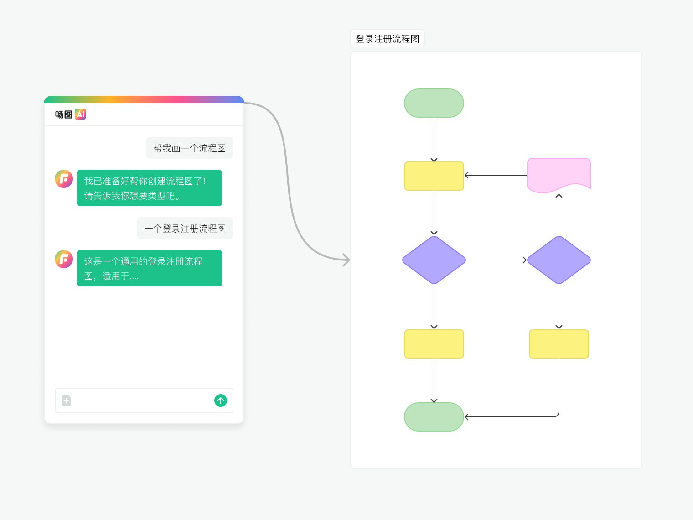Image resolution: width=693 pixels, height=520 pixels.
Task: Select the top yellow process rectangle
Action: coord(434,176)
